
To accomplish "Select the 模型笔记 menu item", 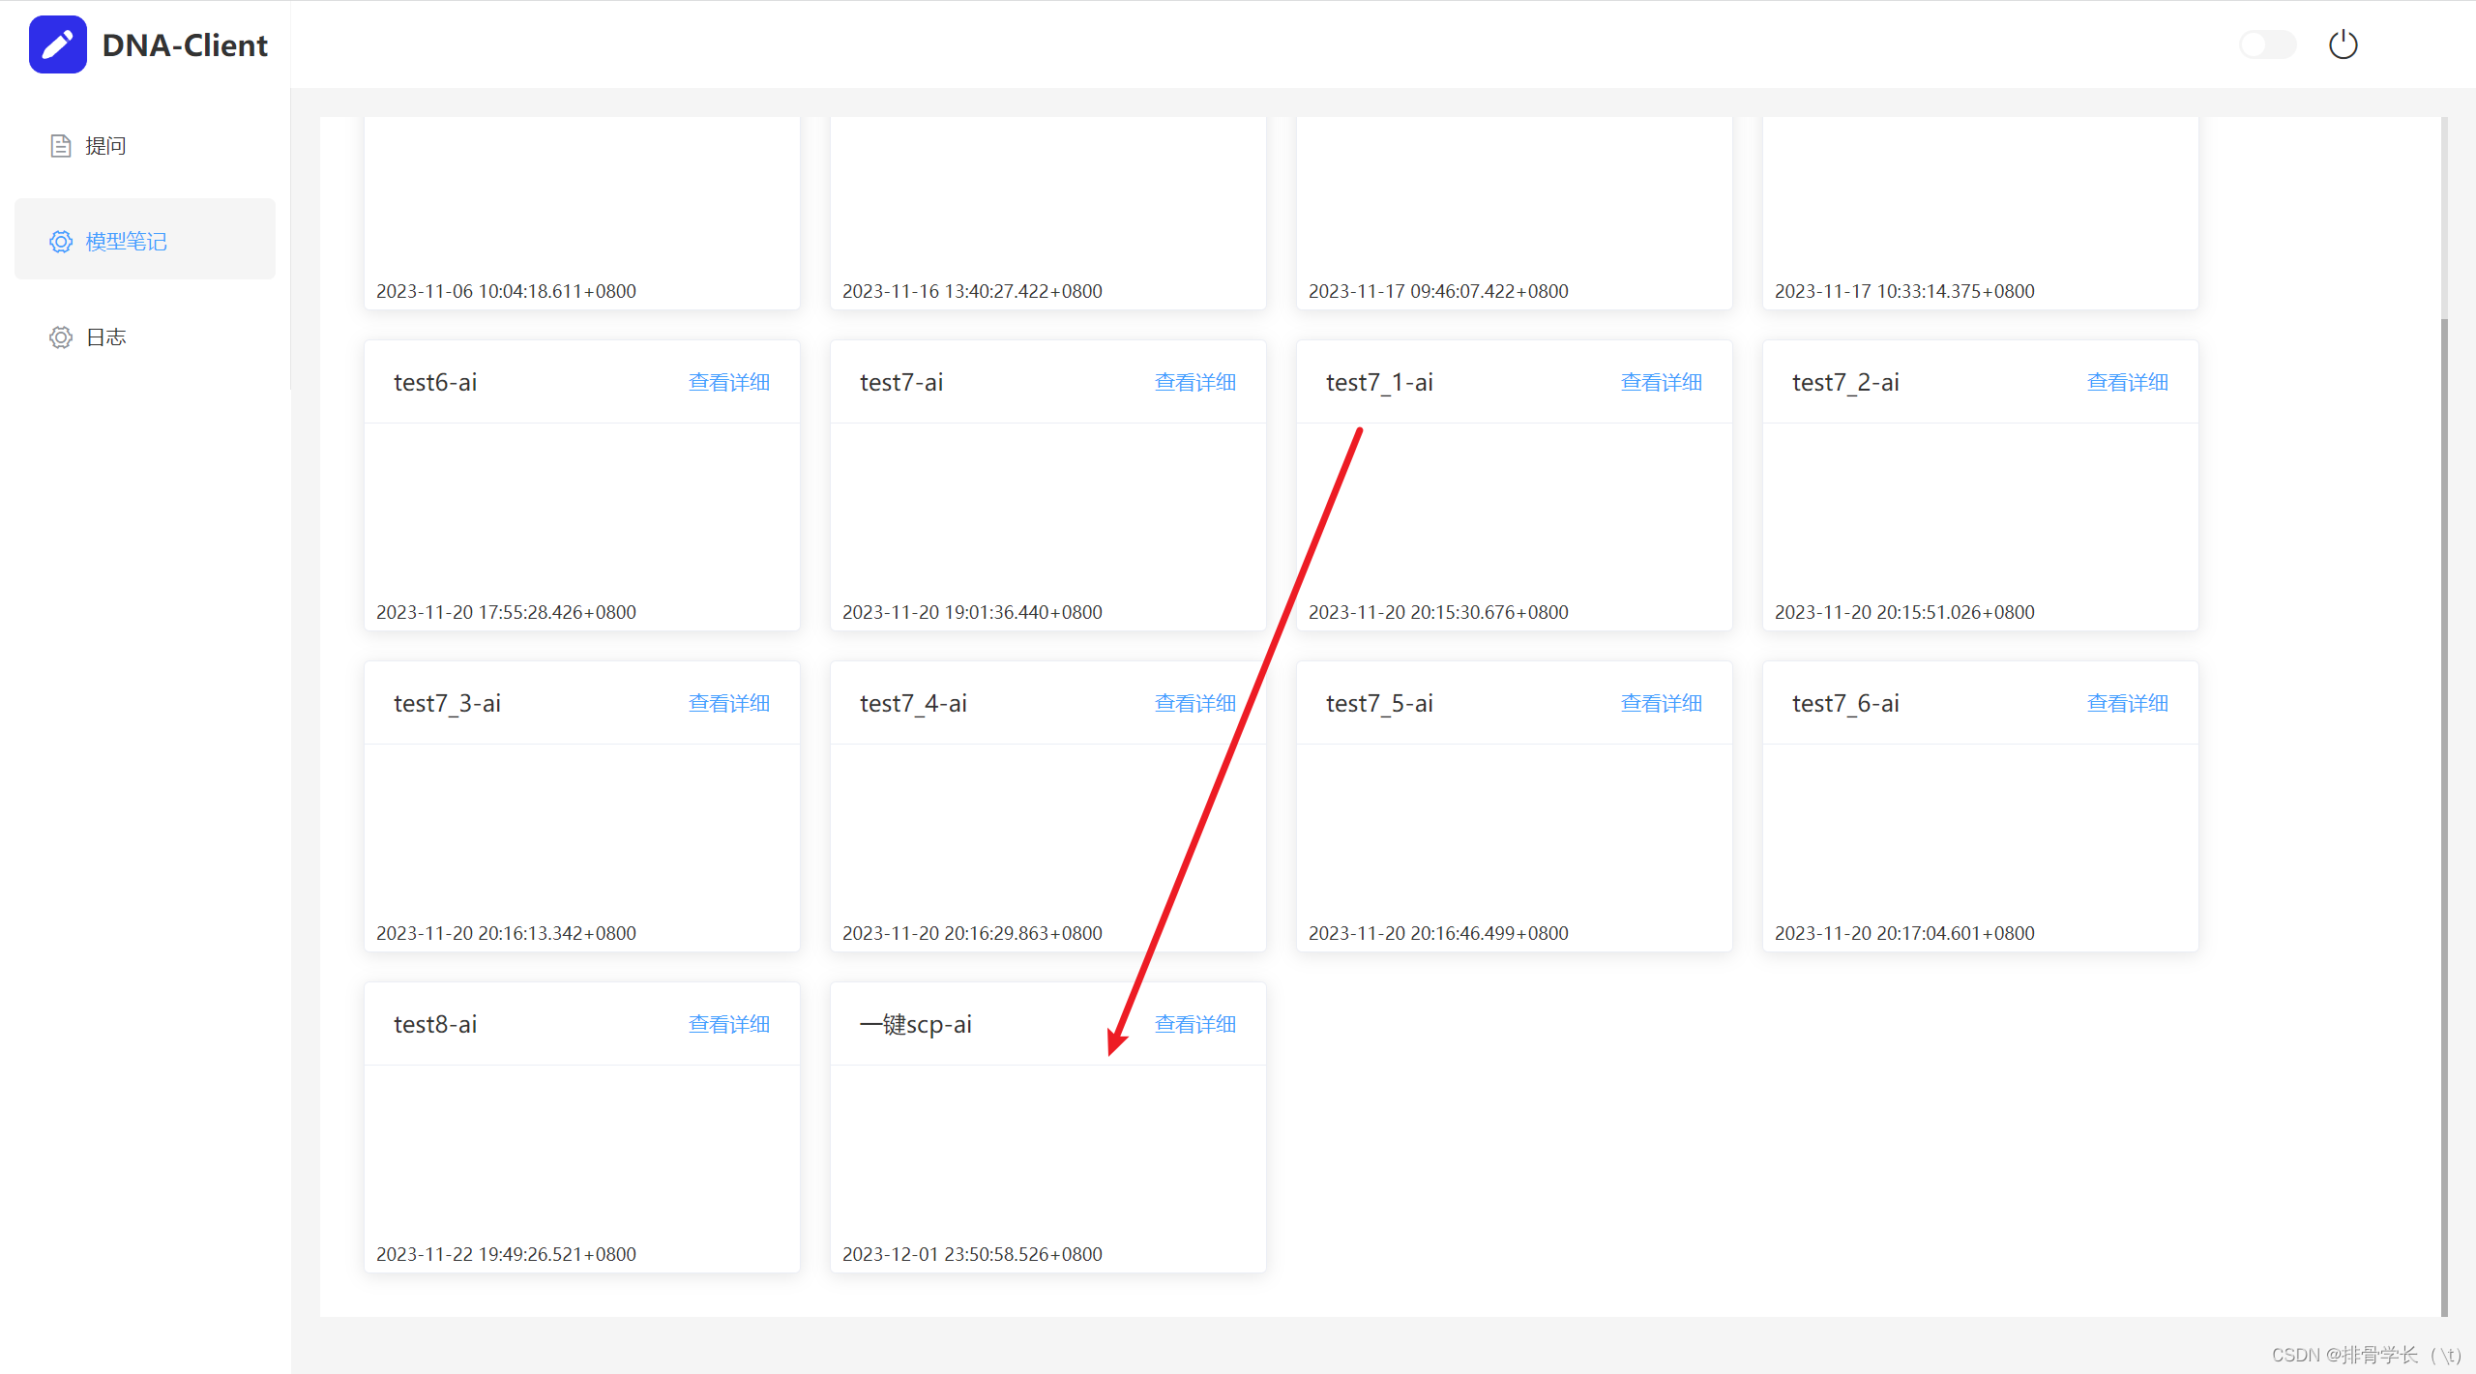I will pos(145,240).
